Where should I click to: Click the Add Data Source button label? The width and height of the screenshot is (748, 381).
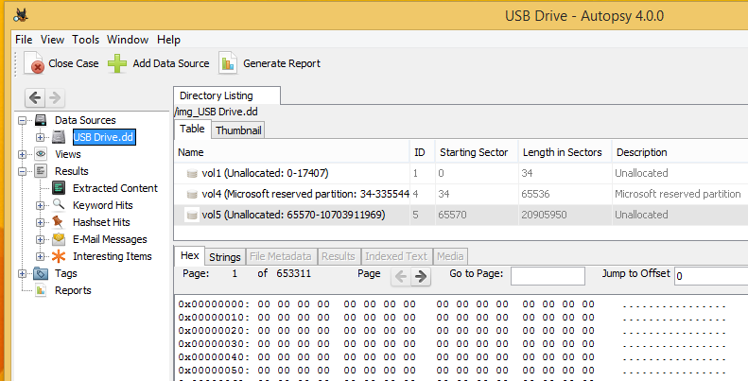coord(171,63)
